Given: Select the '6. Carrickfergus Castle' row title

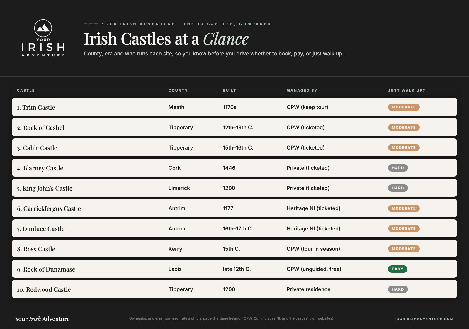Looking at the screenshot, I should coord(49,208).
